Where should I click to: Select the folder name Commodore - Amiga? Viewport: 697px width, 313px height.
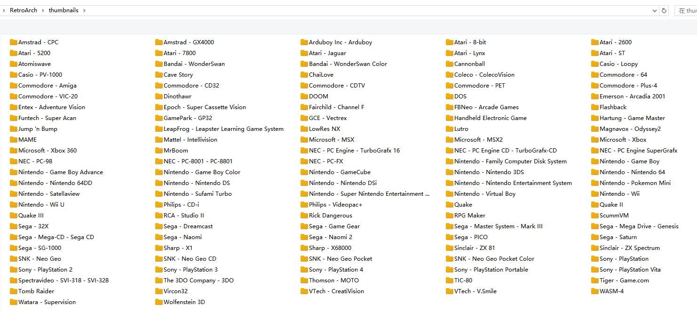click(48, 86)
